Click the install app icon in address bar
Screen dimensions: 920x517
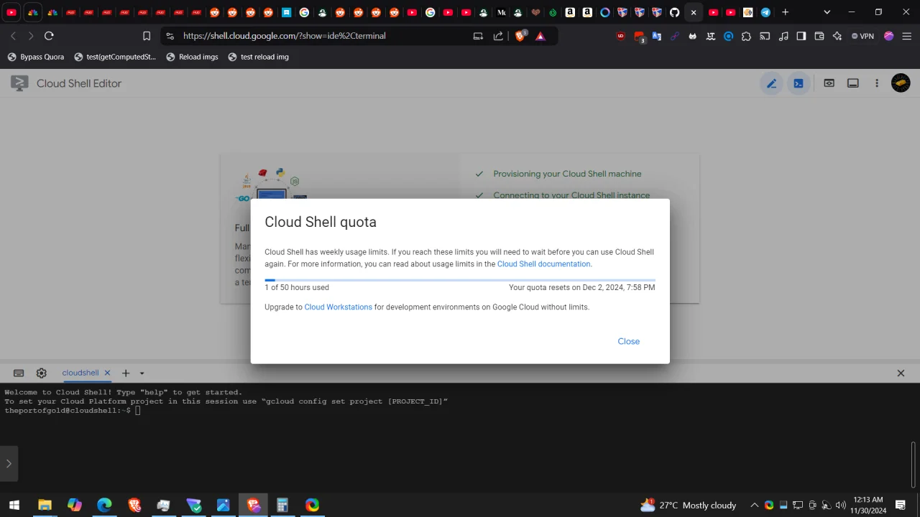click(x=478, y=36)
